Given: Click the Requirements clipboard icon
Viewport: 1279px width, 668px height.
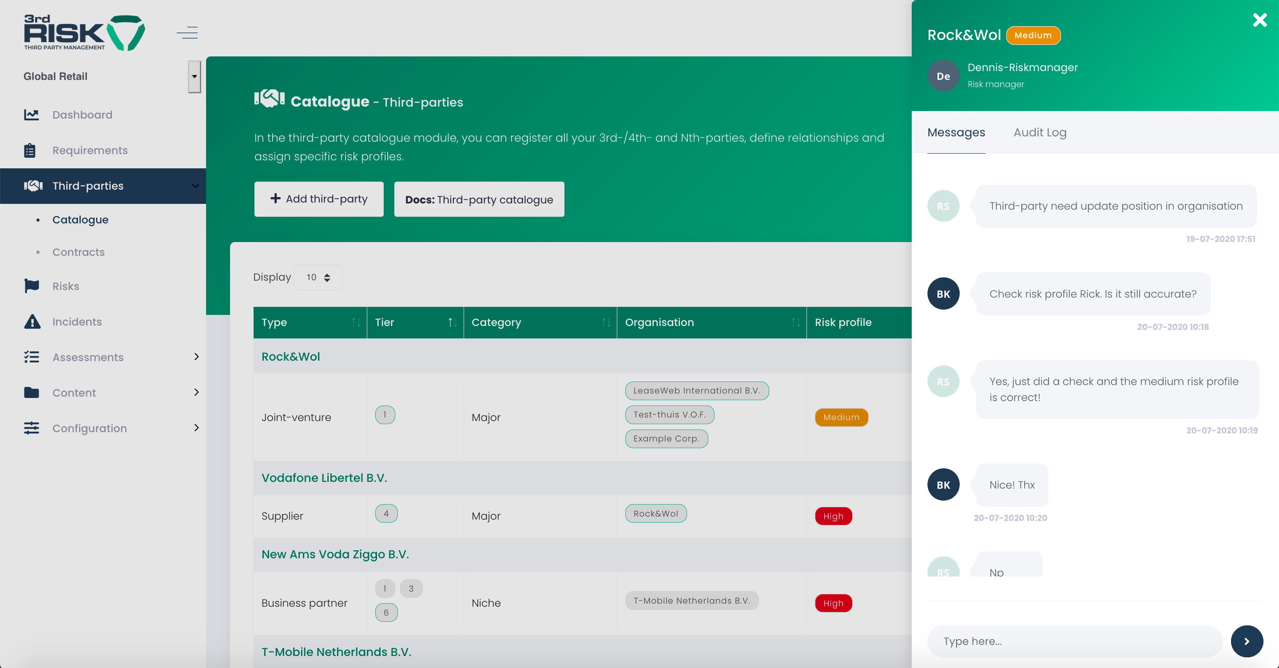Looking at the screenshot, I should [x=30, y=150].
